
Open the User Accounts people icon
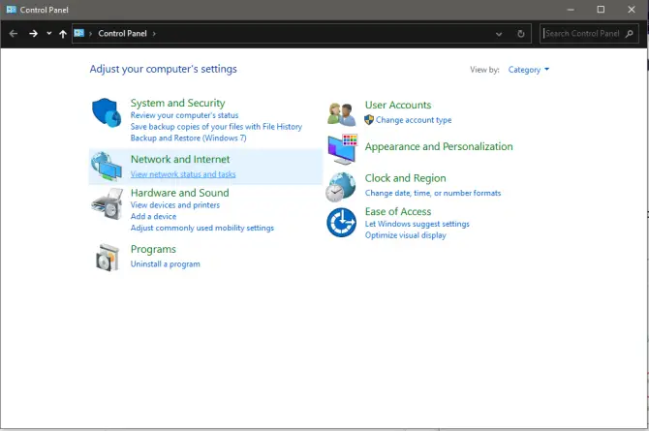tap(342, 114)
